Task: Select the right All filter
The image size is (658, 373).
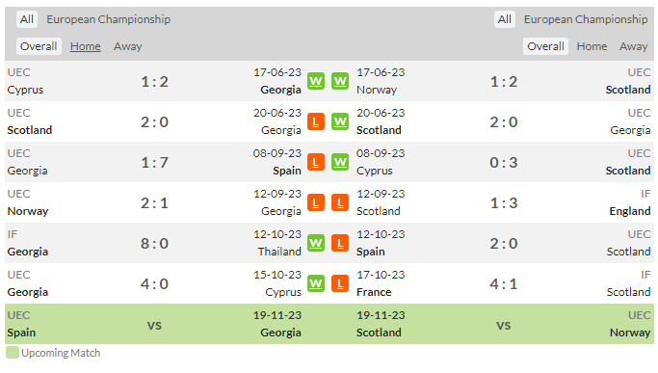Action: (x=505, y=19)
